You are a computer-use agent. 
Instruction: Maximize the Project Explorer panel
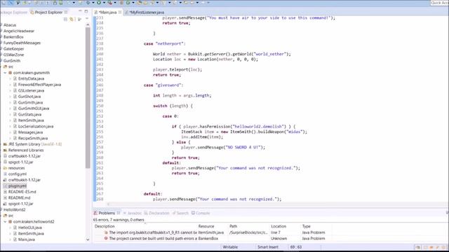tap(86, 11)
